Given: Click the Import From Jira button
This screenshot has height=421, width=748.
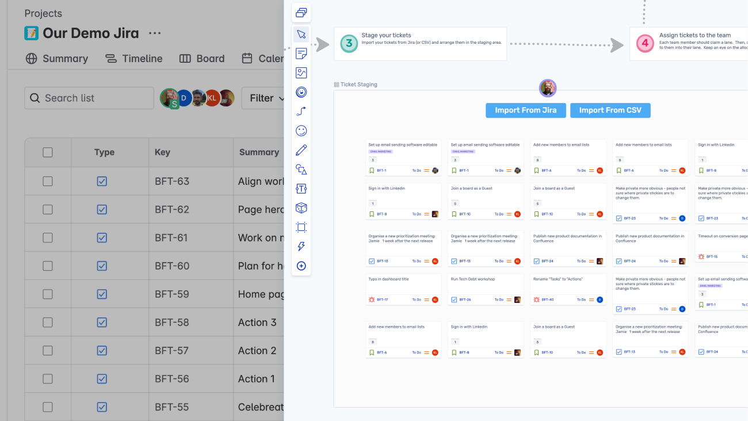Looking at the screenshot, I should coord(525,111).
